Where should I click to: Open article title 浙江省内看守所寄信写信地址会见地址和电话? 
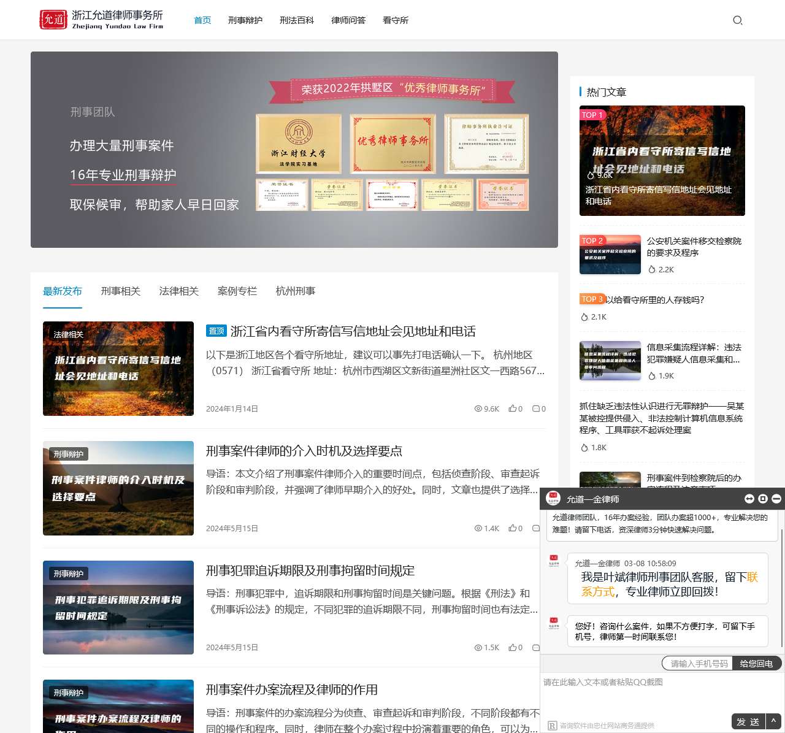[353, 331]
